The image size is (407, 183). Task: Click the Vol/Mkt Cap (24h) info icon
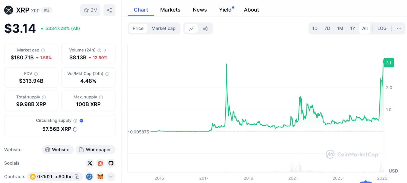coord(107,74)
